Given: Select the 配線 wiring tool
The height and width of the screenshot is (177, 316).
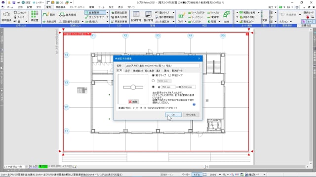Looking at the screenshot, I should [x=49, y=15].
